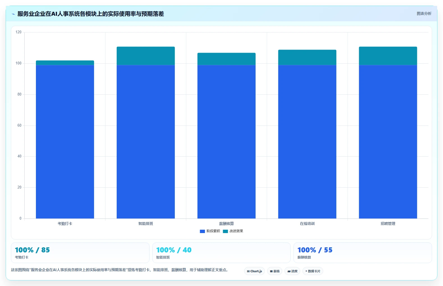Image resolution: width=443 pixels, height=286 pixels.
Task: Click the 60 y-axis tick label
Action: (19, 125)
